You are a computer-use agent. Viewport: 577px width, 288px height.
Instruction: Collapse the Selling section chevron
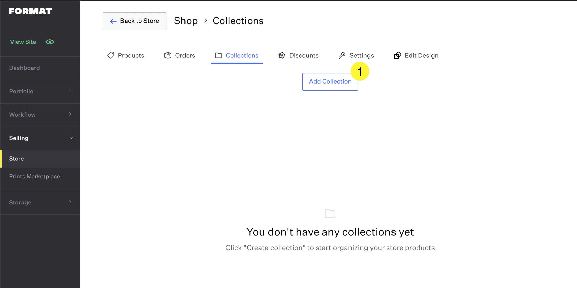pyautogui.click(x=71, y=138)
